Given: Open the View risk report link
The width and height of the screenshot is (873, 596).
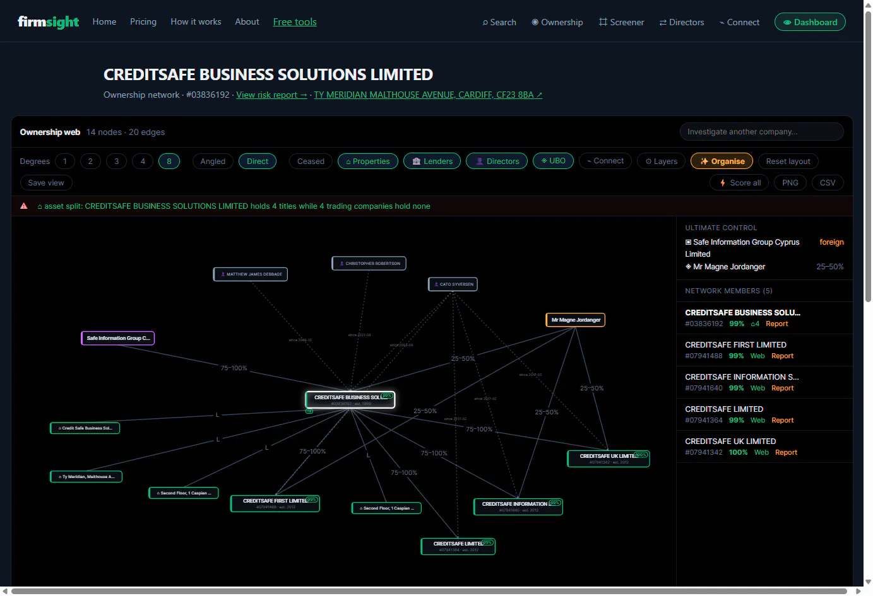Looking at the screenshot, I should pyautogui.click(x=271, y=95).
